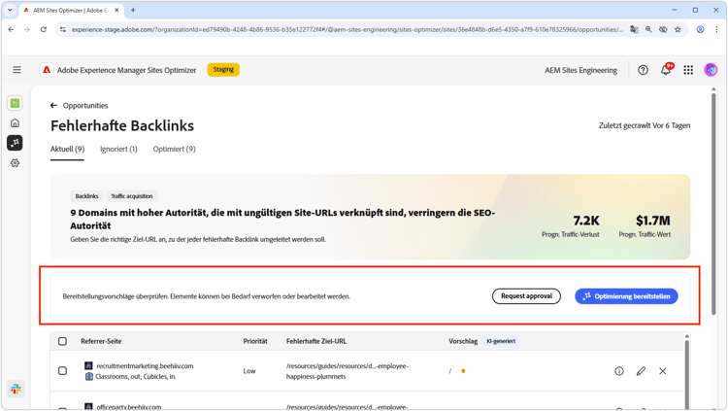
Task: Click the Fehlerhafte Ziel-URL column header
Action: click(x=316, y=341)
